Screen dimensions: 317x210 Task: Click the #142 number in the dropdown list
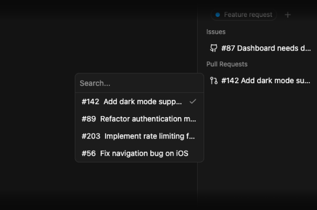pyautogui.click(x=90, y=101)
